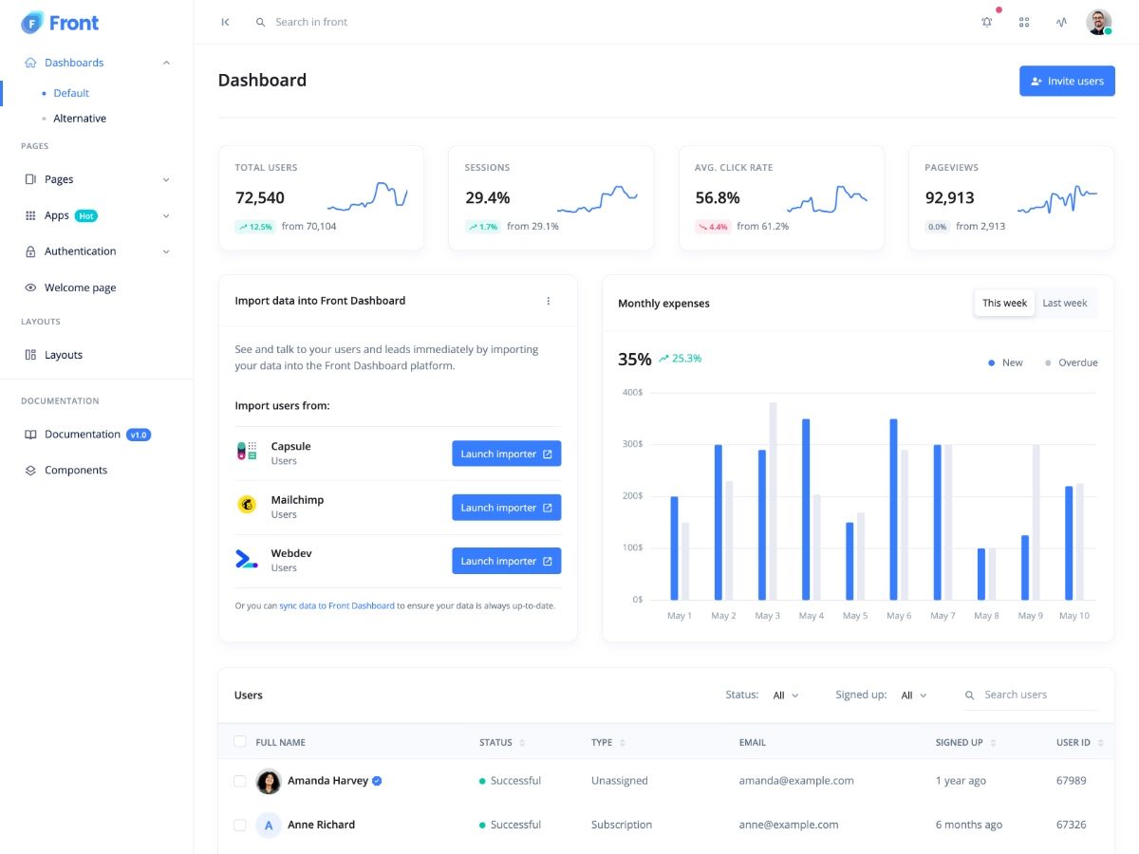Click the activity pulse icon
1139x854 pixels.
point(1061,22)
